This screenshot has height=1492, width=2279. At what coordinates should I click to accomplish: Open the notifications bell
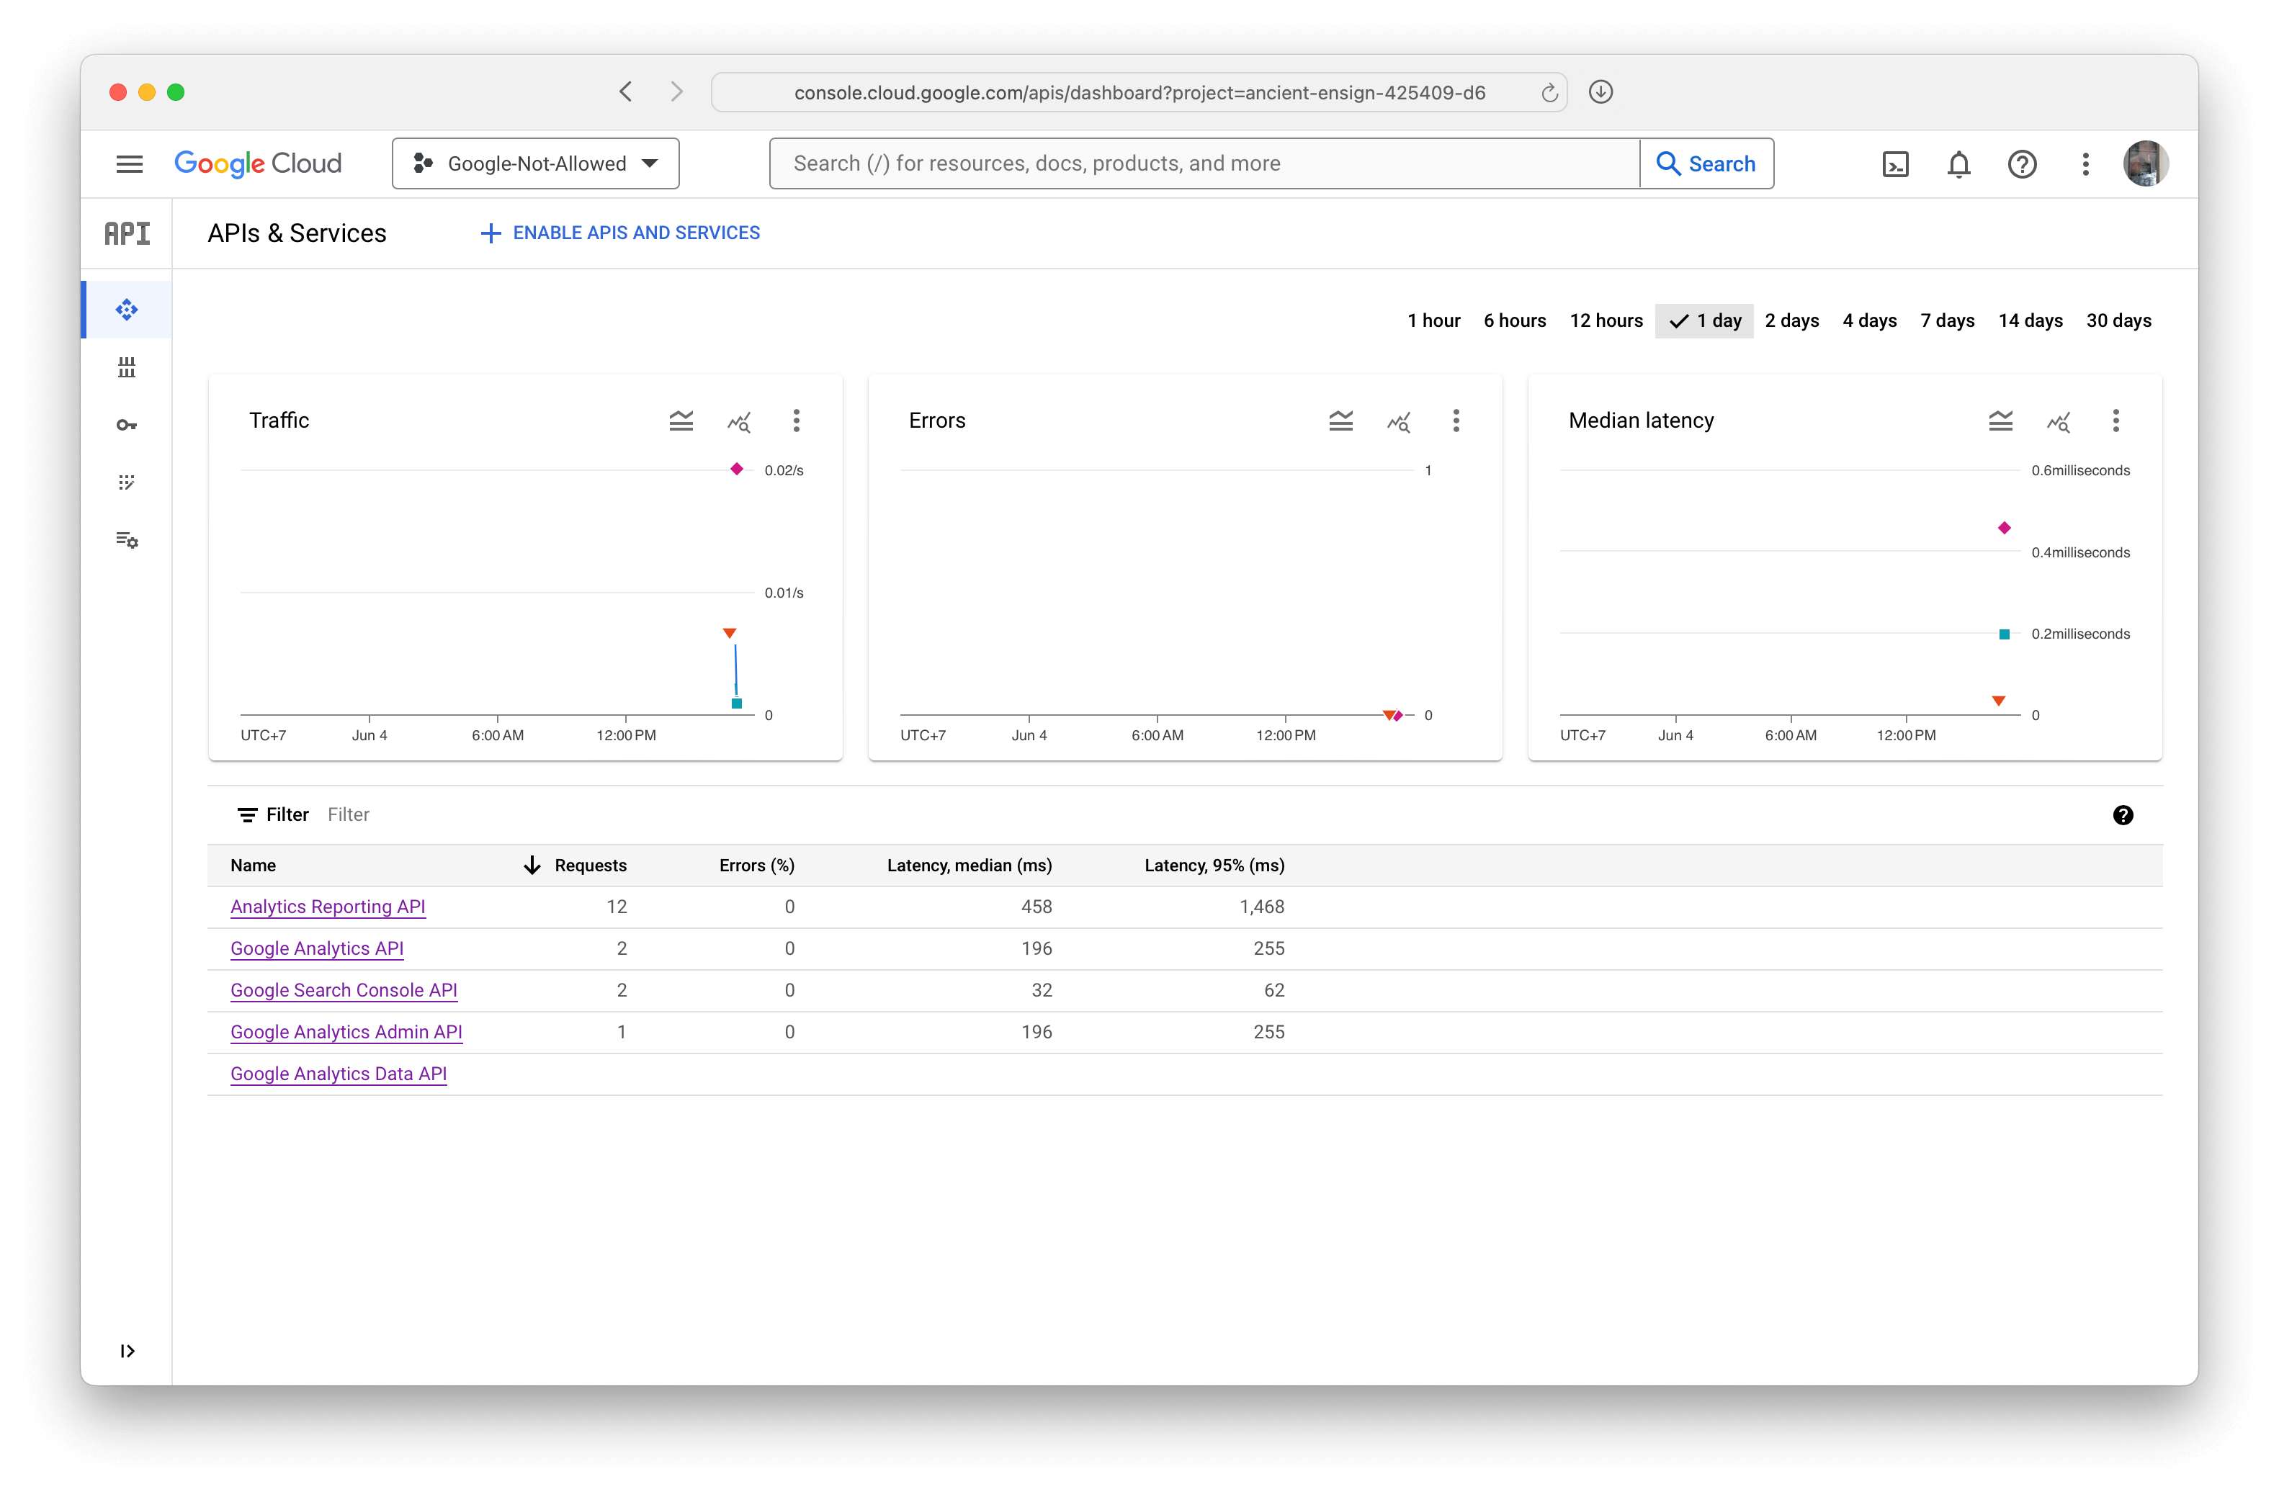tap(1958, 163)
